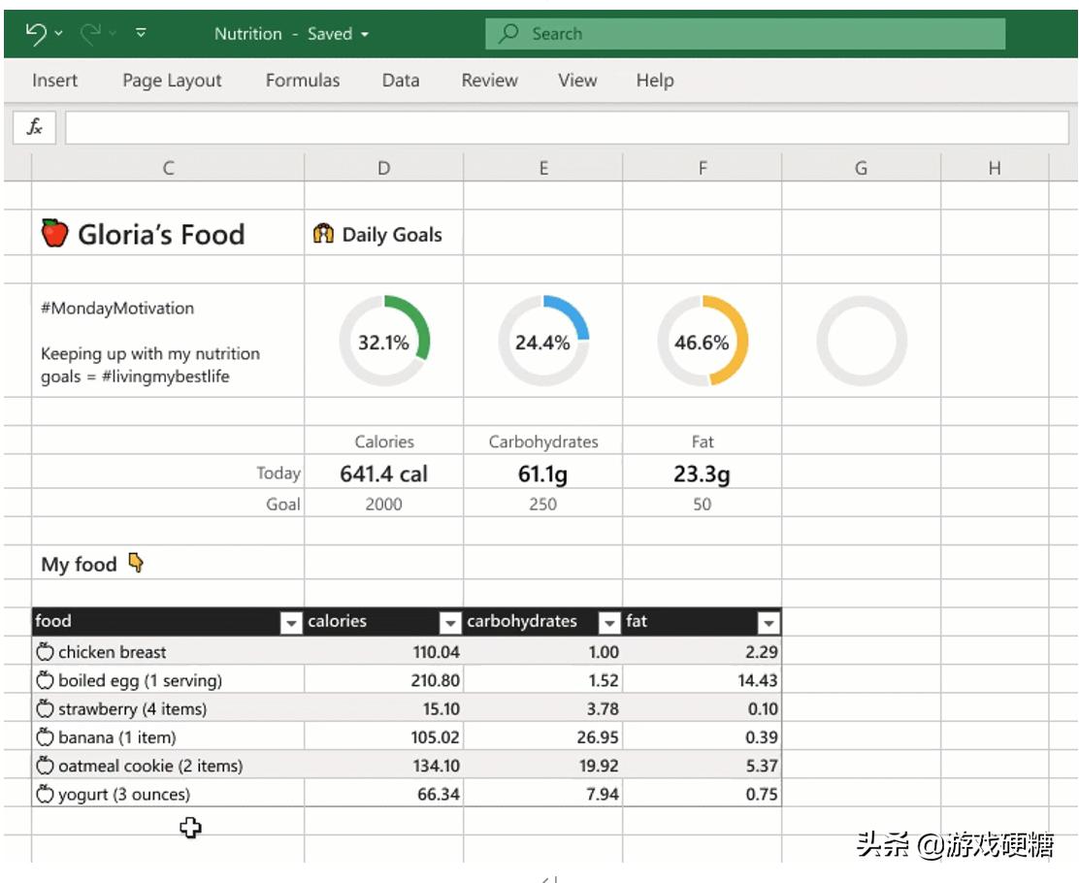Click the Customize Quick Access Toolbar chevron

tap(138, 31)
